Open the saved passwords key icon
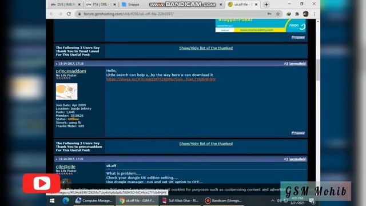 [269, 14]
